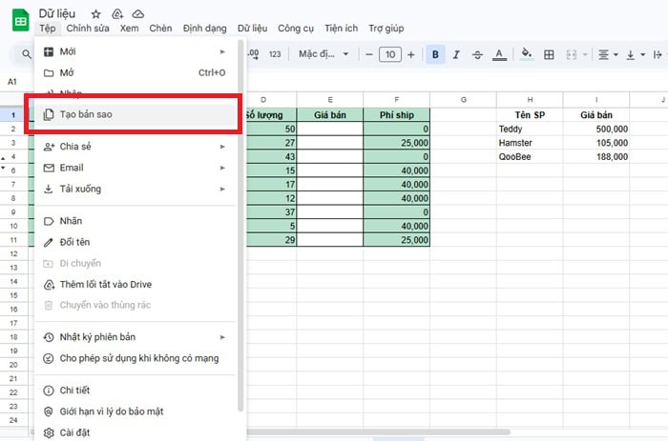Open the Google Sheets home logo

click(x=18, y=21)
